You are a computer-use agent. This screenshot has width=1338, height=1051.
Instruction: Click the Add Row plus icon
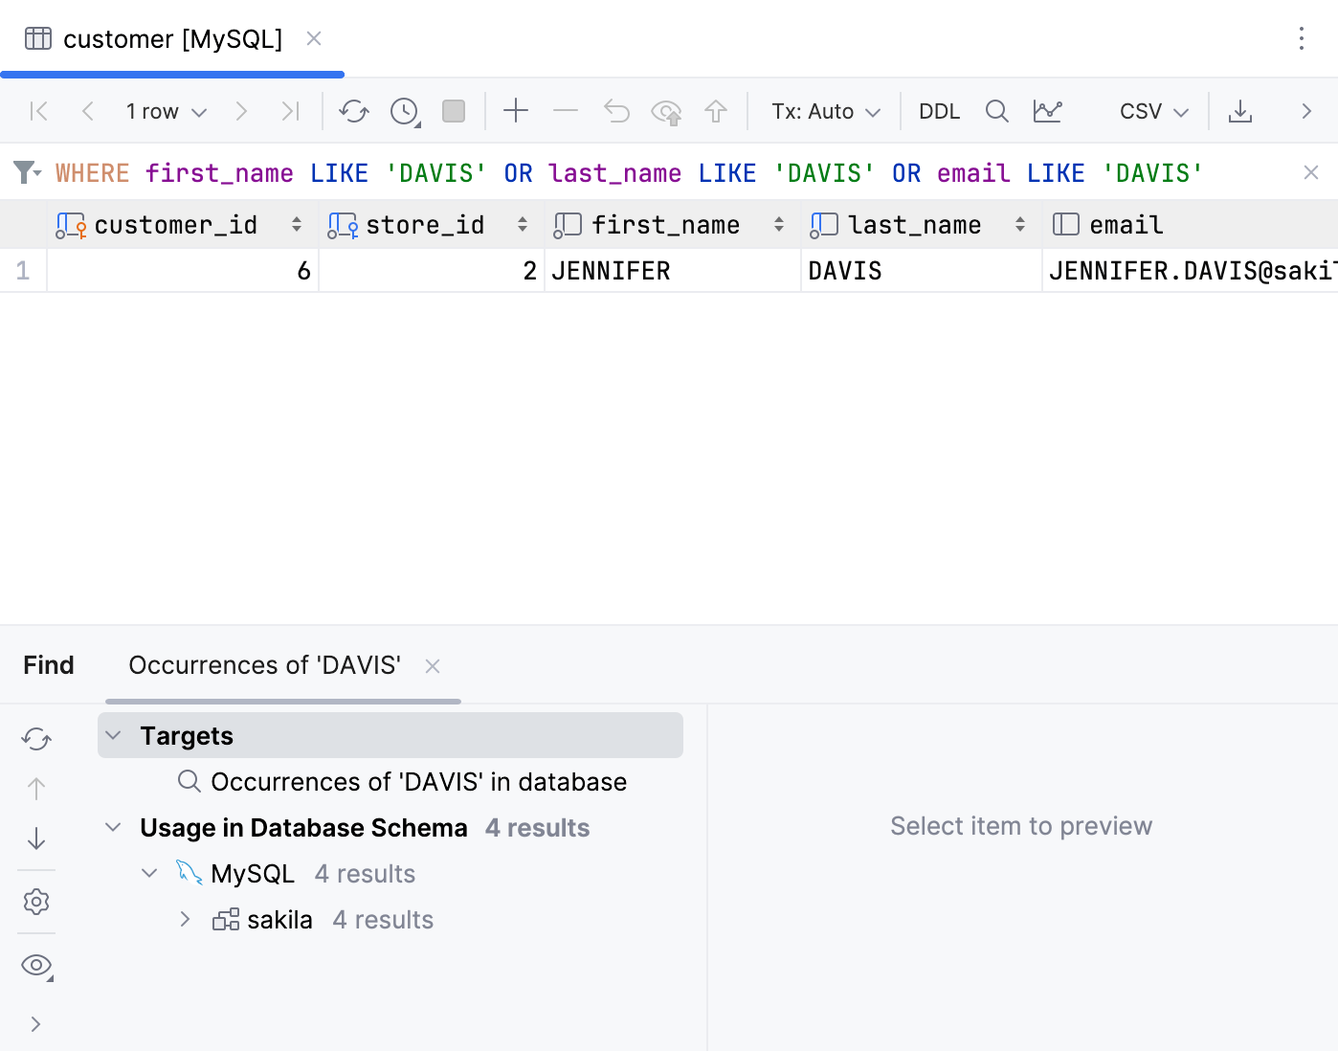tap(516, 111)
